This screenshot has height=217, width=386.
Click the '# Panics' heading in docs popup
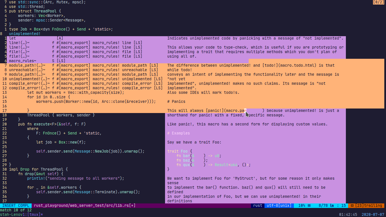(176, 101)
